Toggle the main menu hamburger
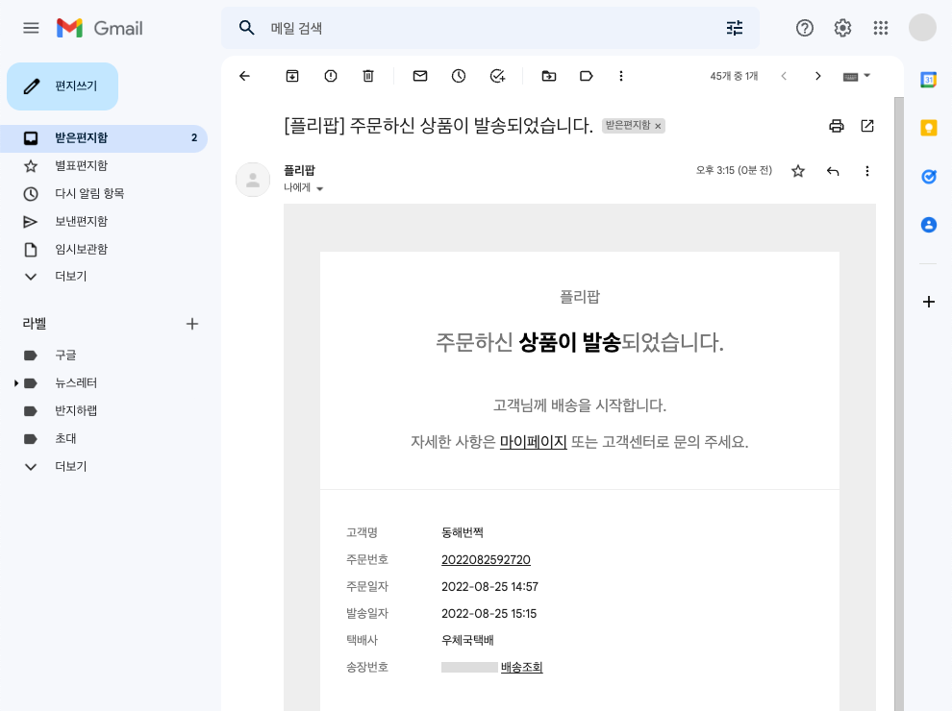Image resolution: width=952 pixels, height=711 pixels. (31, 28)
